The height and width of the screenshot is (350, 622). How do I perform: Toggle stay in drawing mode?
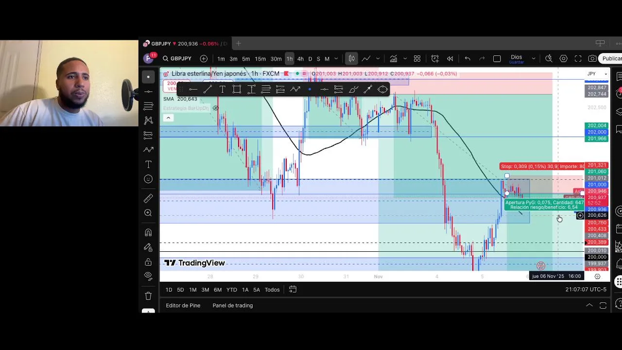[x=148, y=247]
